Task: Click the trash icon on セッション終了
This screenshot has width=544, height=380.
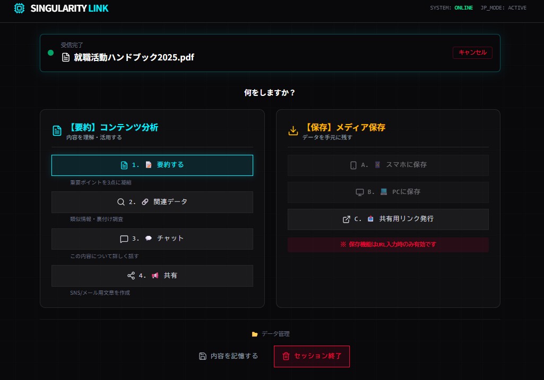Action: click(286, 356)
